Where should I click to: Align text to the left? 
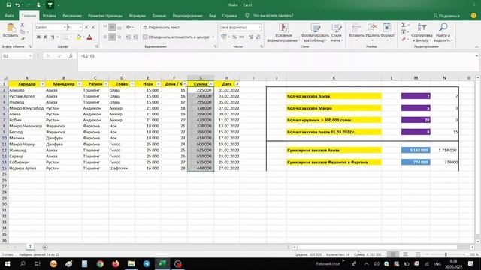[105, 37]
